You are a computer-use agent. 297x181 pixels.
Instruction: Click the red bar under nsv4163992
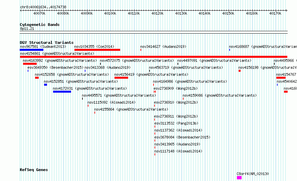pos(30,64)
